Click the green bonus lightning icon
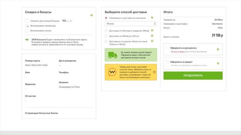The width and height of the screenshot is (241, 135). 27,39
